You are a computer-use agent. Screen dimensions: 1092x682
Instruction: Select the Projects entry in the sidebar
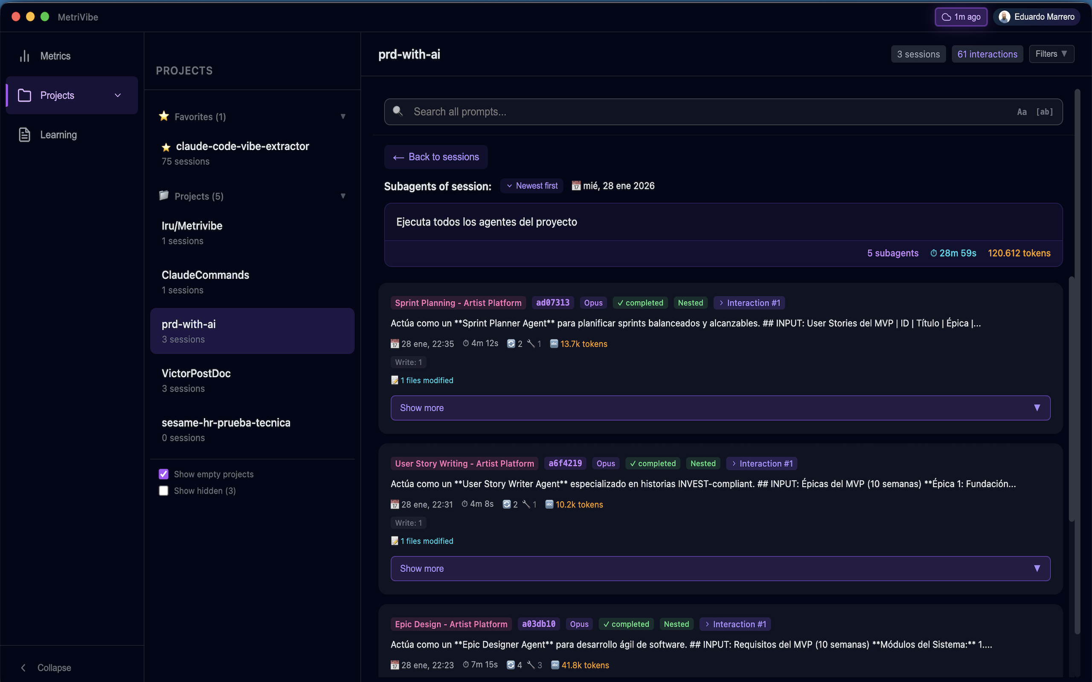[x=57, y=95]
